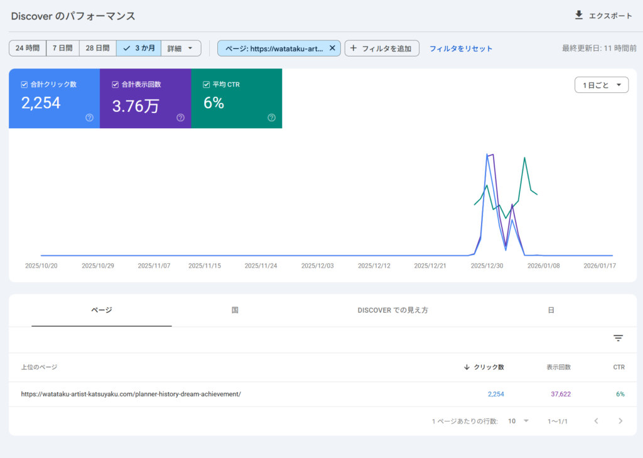
Task: Toggle the 平均 CTR checkbox
Action: point(207,84)
